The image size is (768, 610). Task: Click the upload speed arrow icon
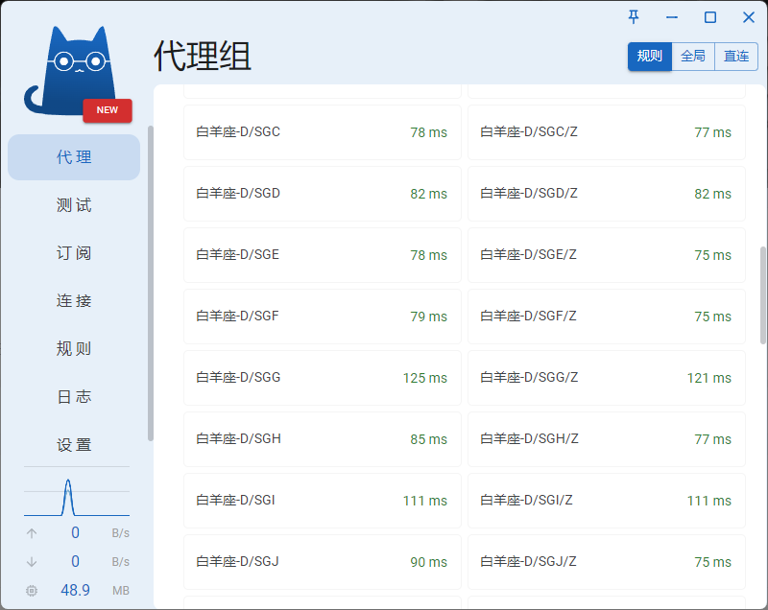[x=32, y=533]
